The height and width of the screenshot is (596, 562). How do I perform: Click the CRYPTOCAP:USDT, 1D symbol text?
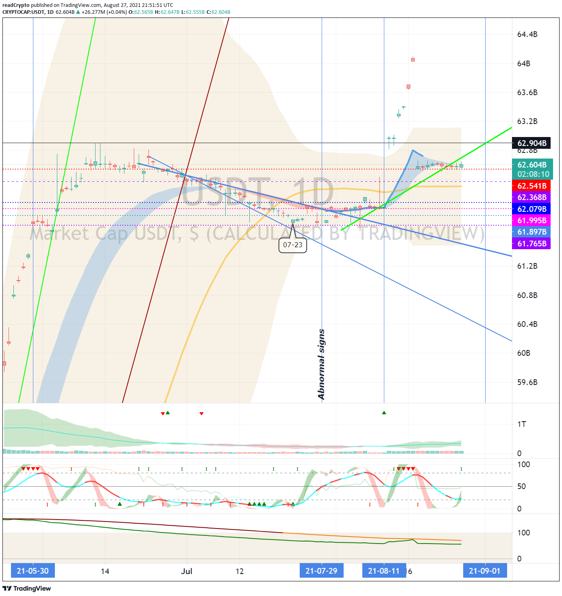(28, 12)
